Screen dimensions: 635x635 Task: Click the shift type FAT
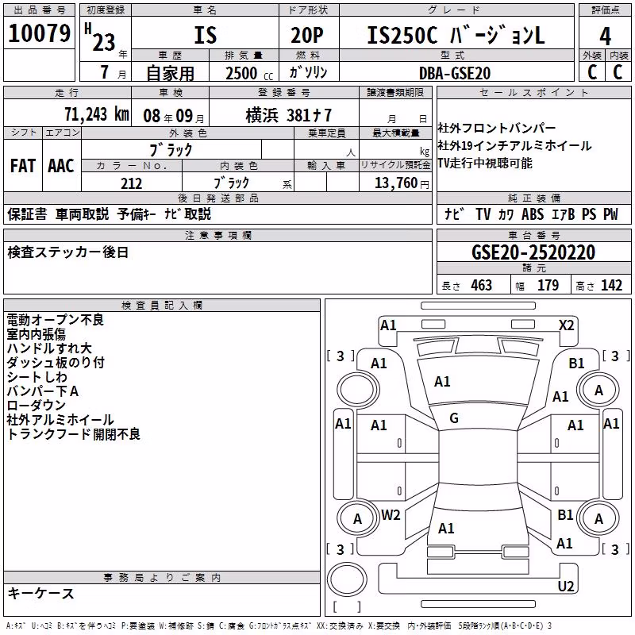pos(23,166)
